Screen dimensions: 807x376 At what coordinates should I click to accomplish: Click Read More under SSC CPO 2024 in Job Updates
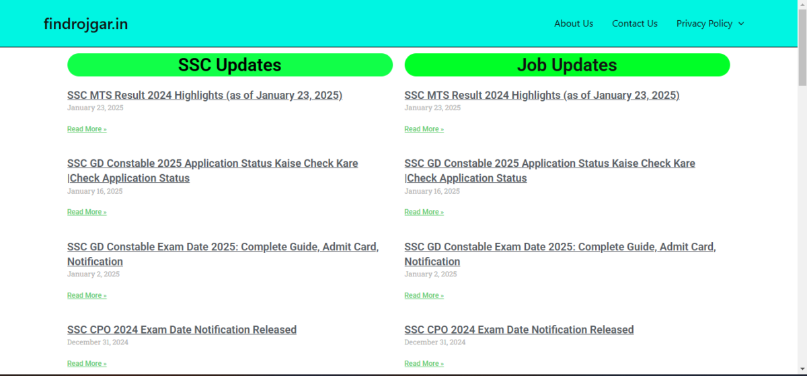pos(424,363)
